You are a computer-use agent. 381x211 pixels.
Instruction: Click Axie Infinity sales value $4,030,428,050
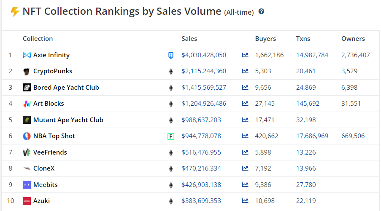click(x=204, y=55)
